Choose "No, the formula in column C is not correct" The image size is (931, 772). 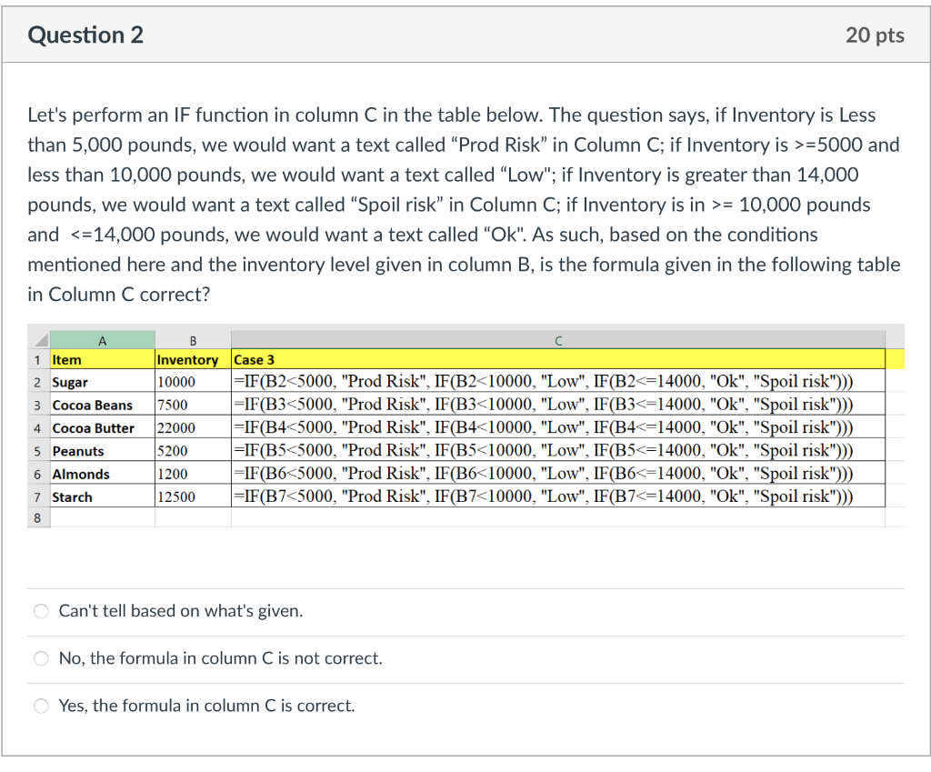[41, 658]
